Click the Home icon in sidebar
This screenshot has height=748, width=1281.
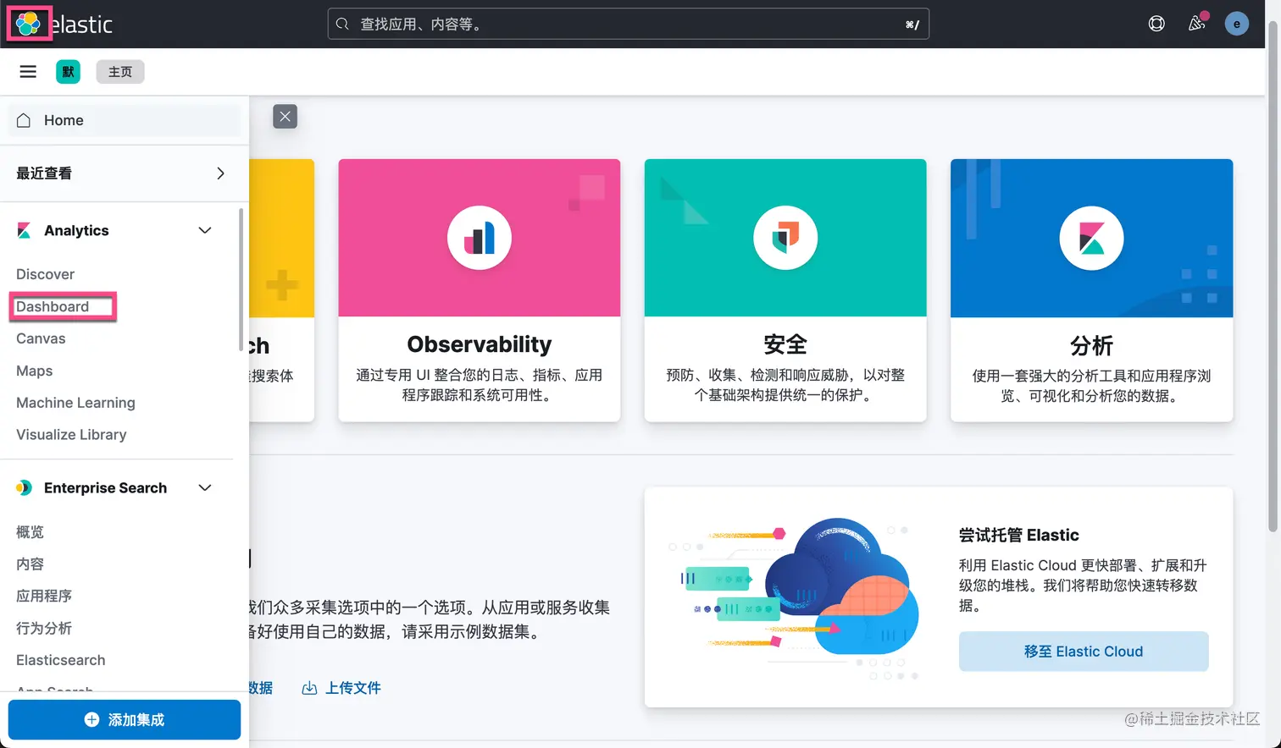click(x=24, y=120)
